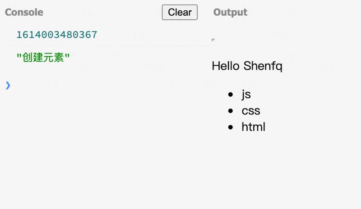Image resolution: width=361 pixels, height=209 pixels.
Task: Click the bullet marker before js
Action: click(x=231, y=94)
